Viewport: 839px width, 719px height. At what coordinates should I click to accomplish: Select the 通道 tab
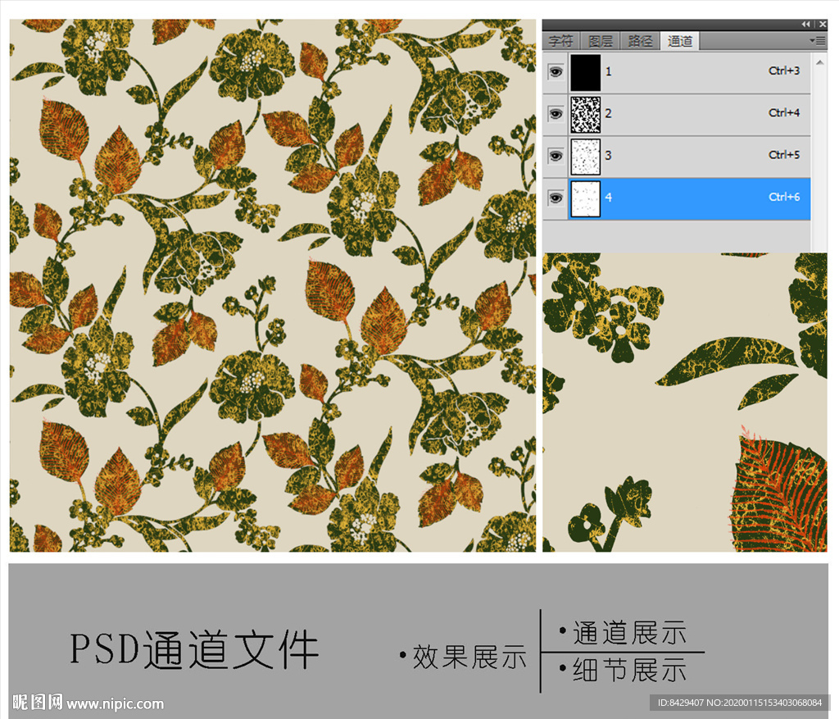coord(679,41)
